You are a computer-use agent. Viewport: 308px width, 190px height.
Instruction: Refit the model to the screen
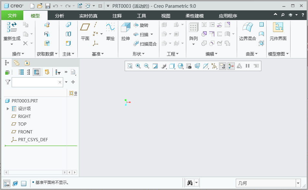130,66
